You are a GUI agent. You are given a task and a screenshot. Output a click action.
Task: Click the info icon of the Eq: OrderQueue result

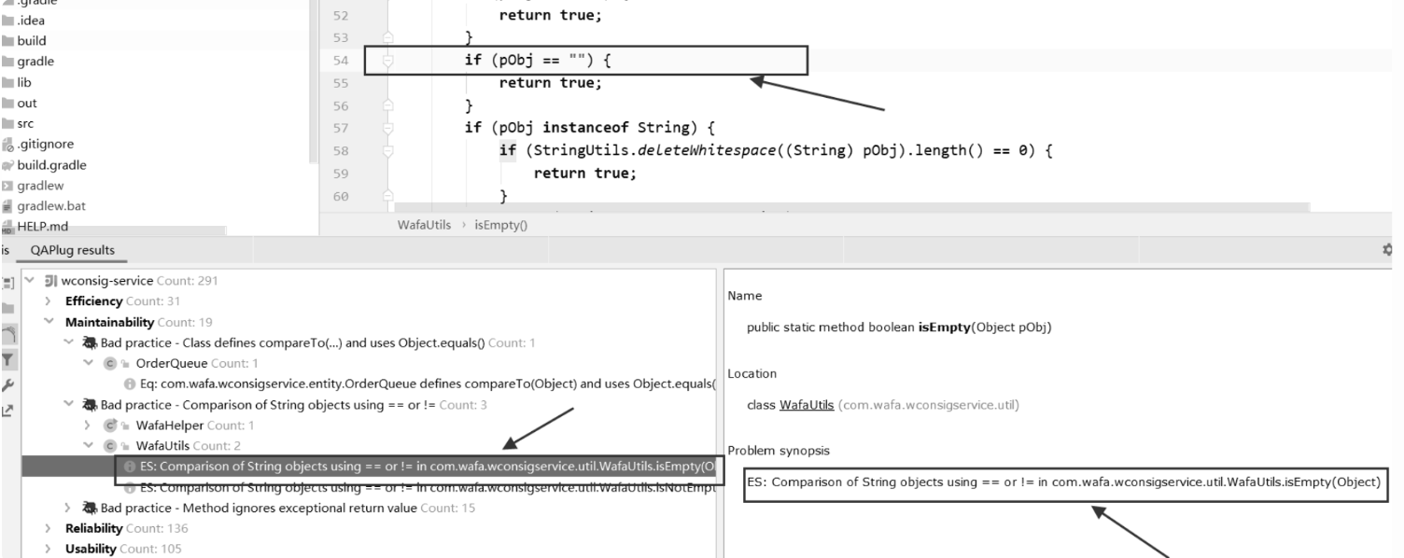pyautogui.click(x=128, y=384)
